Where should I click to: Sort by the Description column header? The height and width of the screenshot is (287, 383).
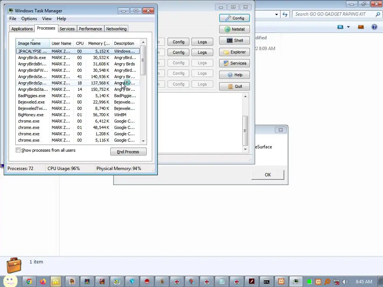pos(126,43)
